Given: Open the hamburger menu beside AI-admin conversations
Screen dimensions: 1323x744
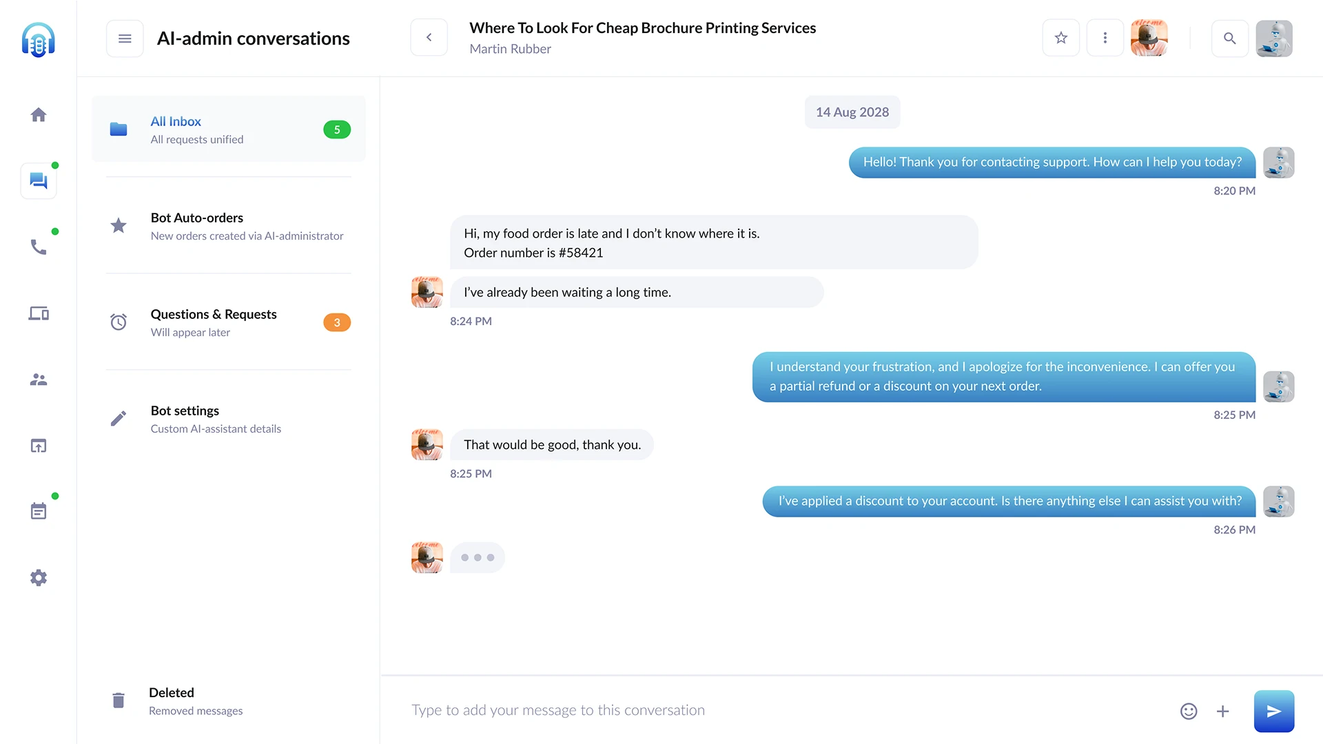Looking at the screenshot, I should [125, 39].
